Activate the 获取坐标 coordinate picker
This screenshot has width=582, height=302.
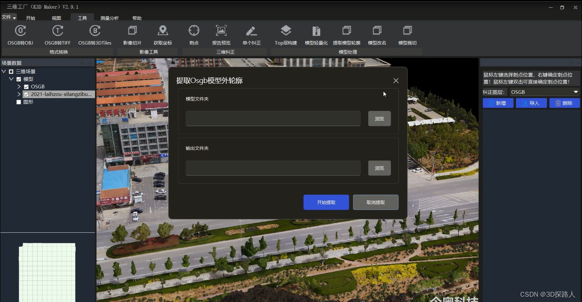point(163,35)
